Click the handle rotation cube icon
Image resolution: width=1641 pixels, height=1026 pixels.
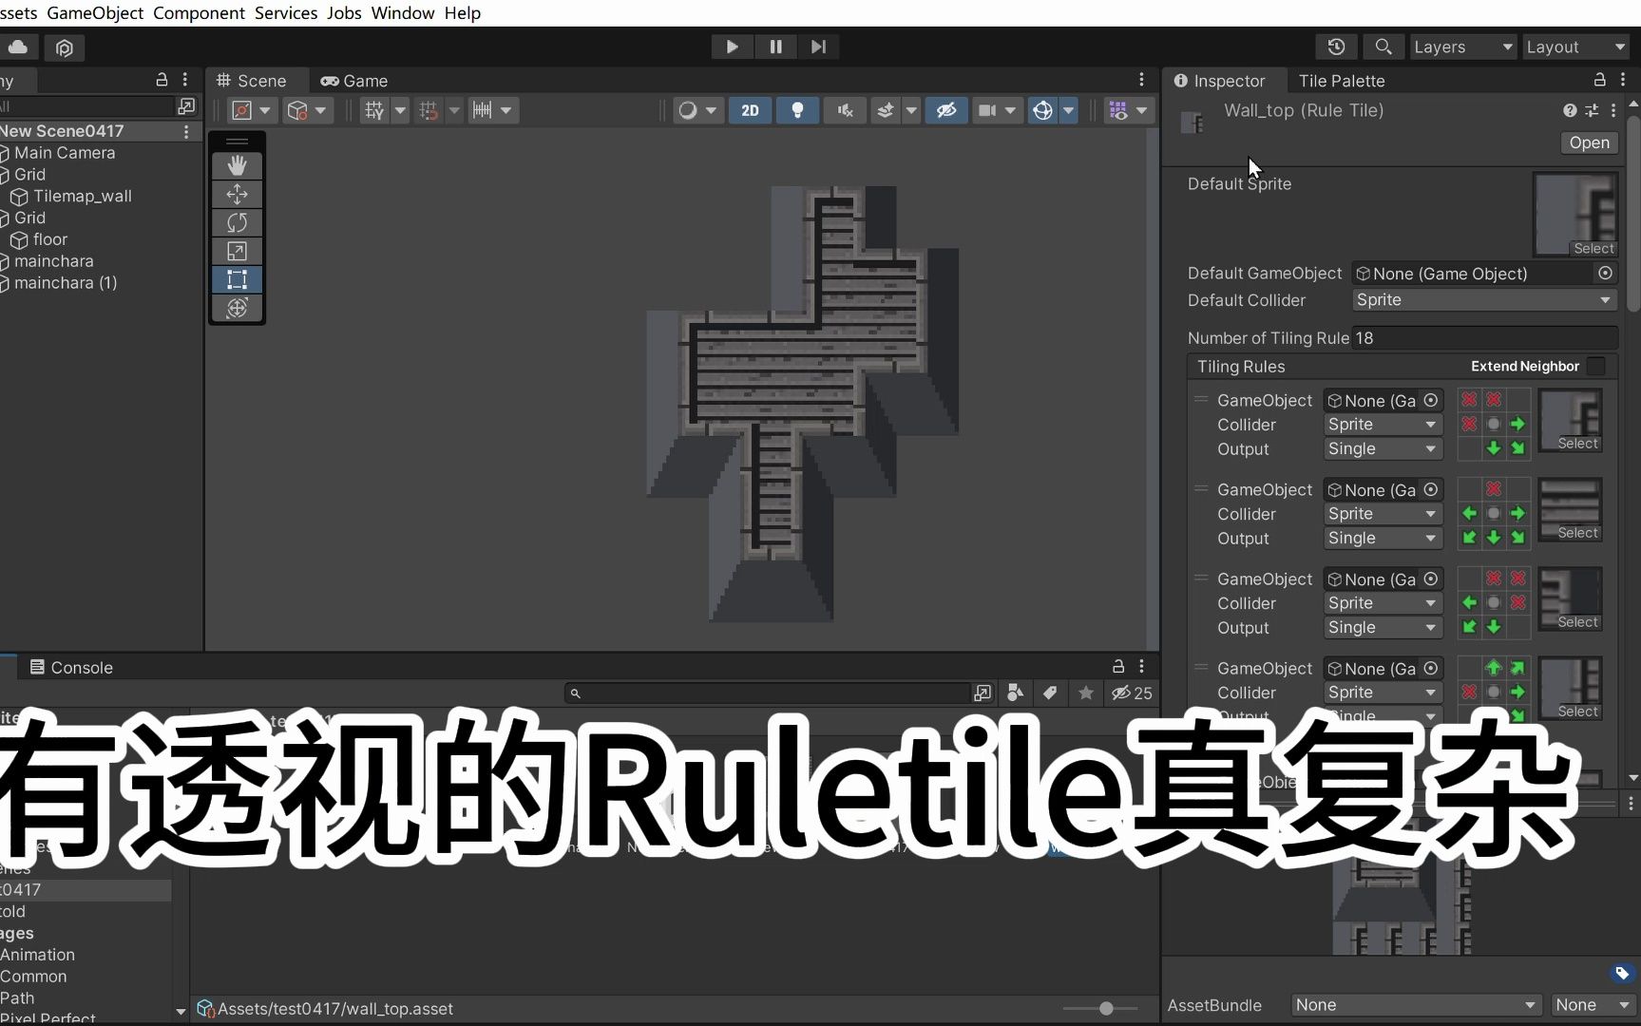298,110
